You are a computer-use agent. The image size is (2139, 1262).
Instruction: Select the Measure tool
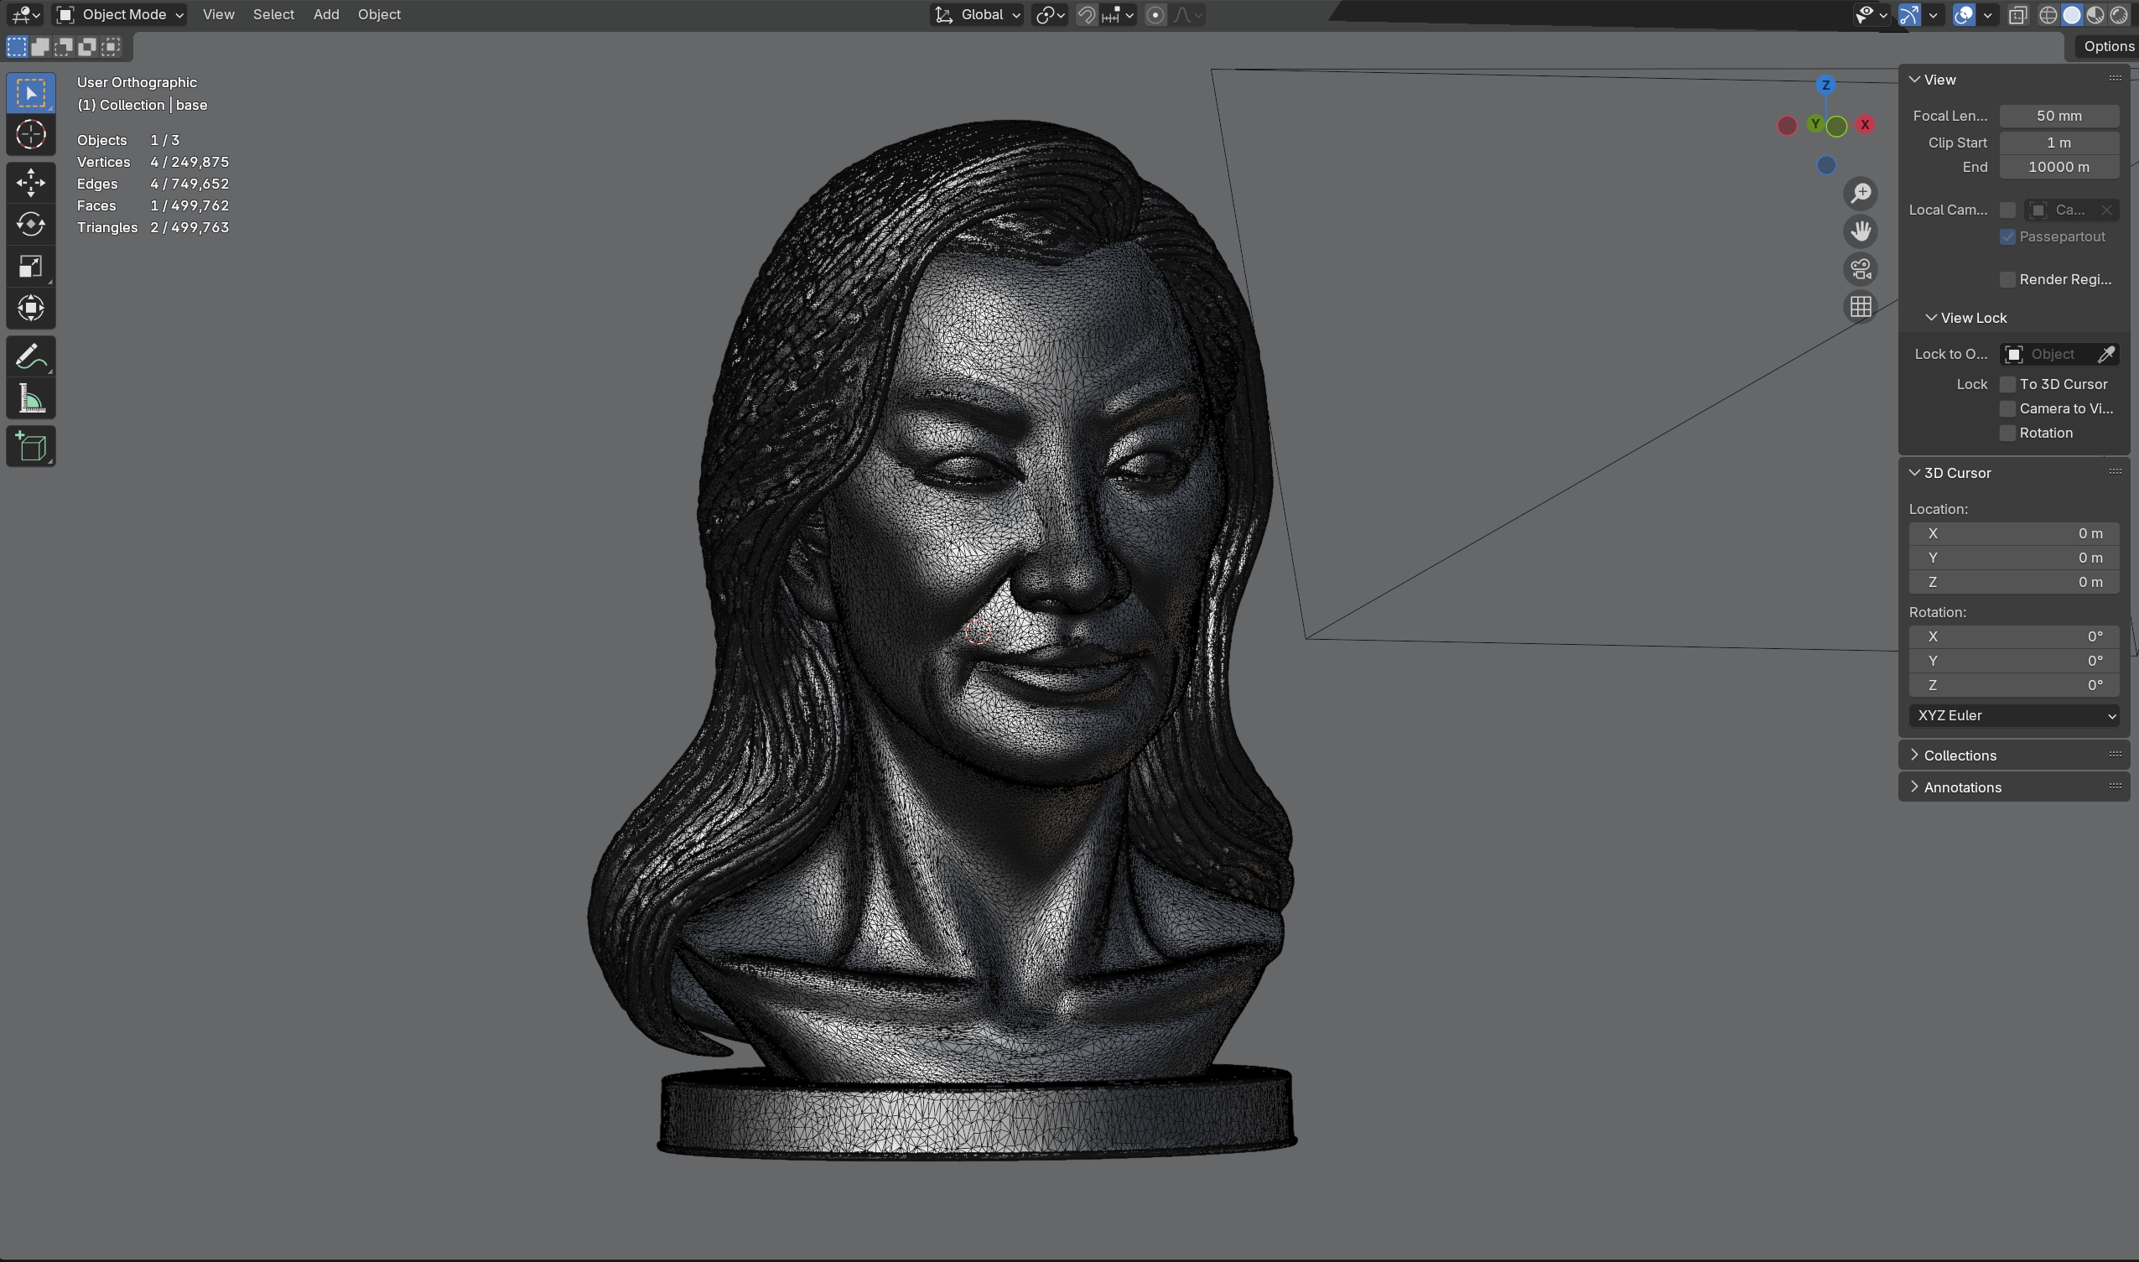[x=31, y=400]
